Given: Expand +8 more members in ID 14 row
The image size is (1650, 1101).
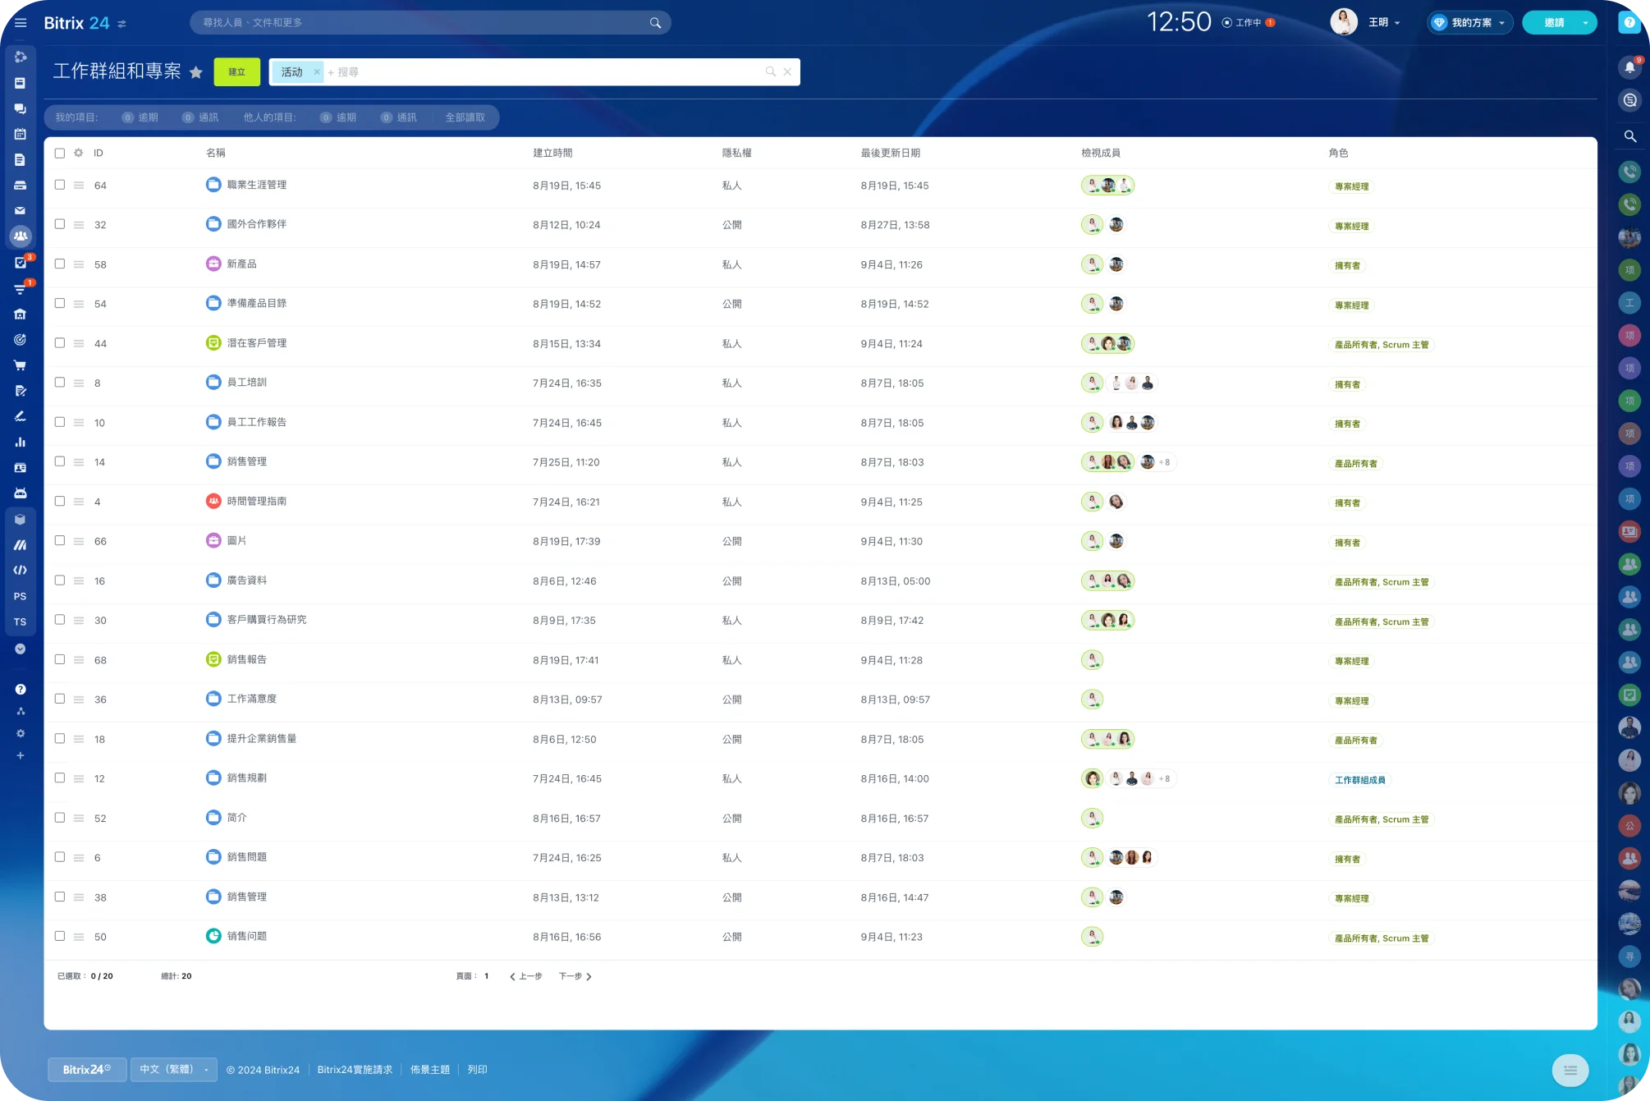Looking at the screenshot, I should (1165, 462).
